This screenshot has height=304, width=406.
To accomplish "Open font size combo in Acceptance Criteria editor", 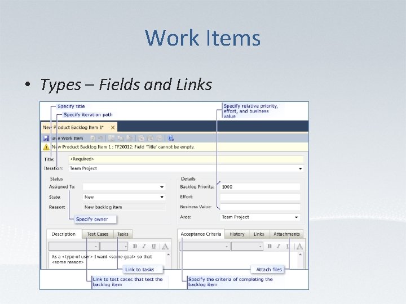I will pos(248,247).
